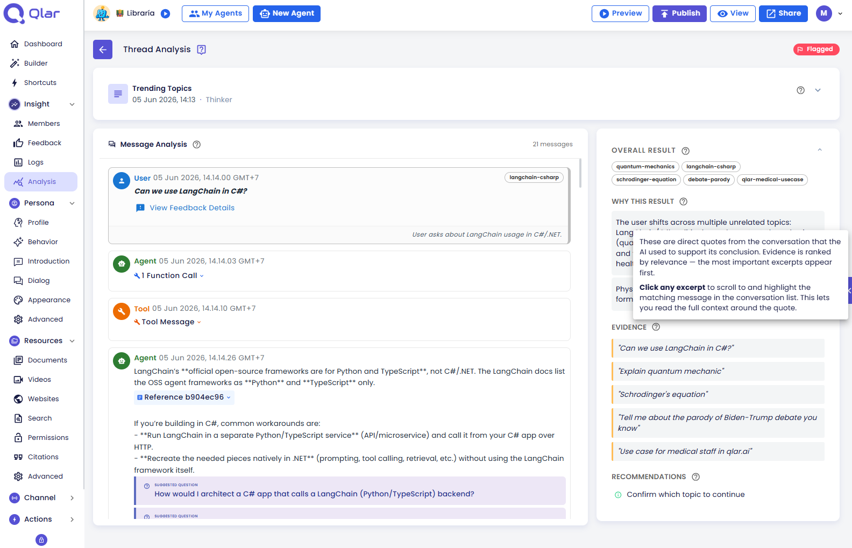Show help for Evidence section

[x=656, y=327]
